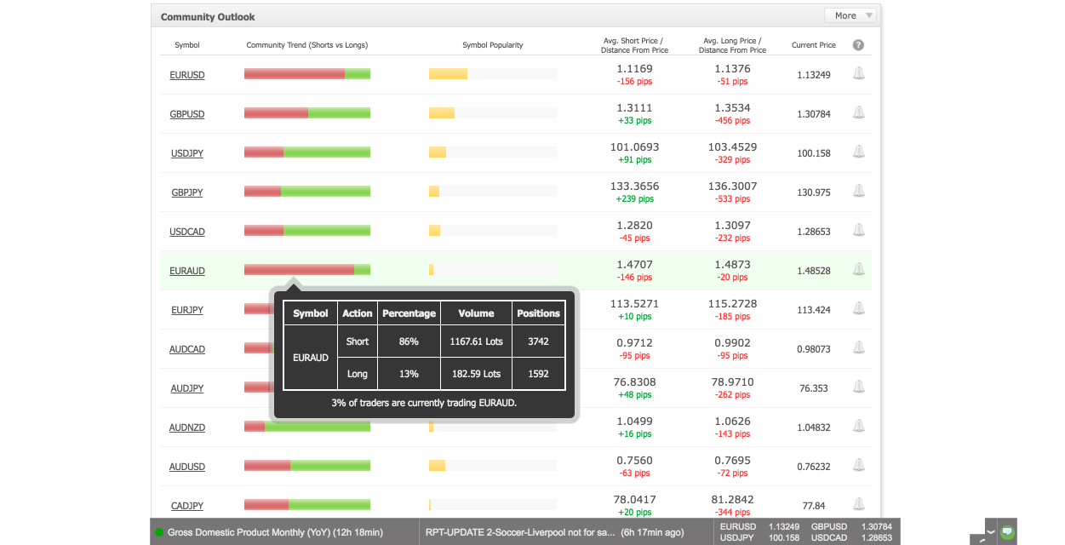Image resolution: width=1065 pixels, height=545 pixels.
Task: Click the Symbol column header
Action: pyautogui.click(x=187, y=45)
